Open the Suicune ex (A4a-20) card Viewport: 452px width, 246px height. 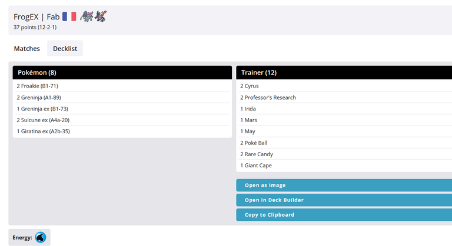point(43,120)
